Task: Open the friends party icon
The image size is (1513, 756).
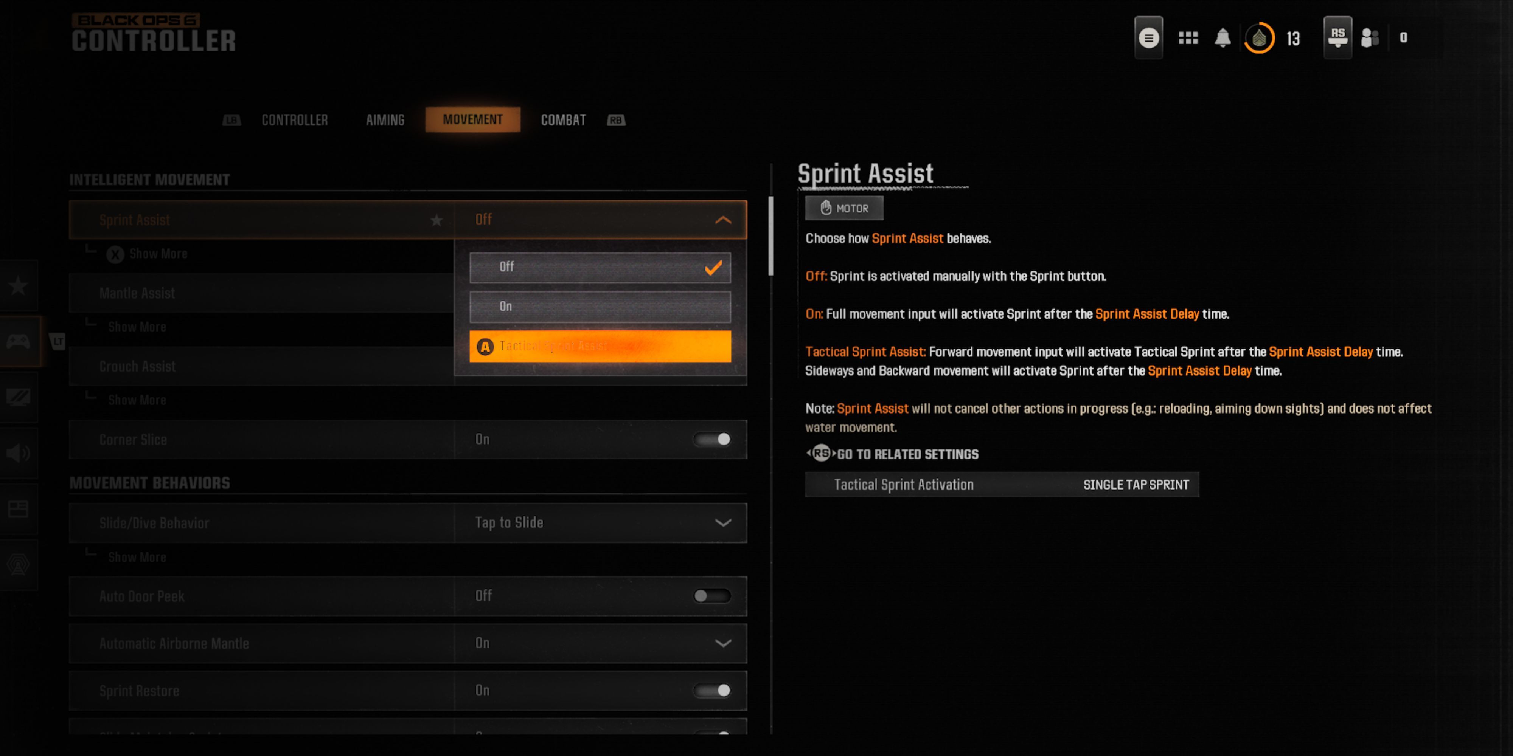Action: tap(1369, 38)
